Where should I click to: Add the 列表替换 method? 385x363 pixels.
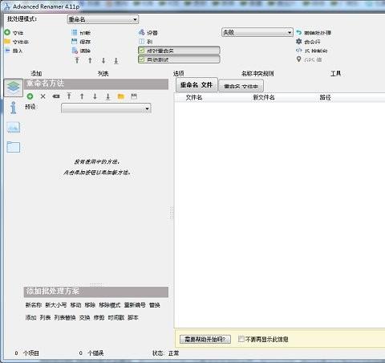tap(65, 317)
